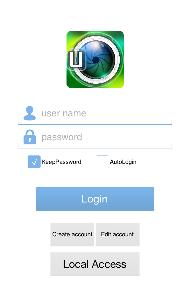Click the blue Login button
The height and width of the screenshot is (285, 190).
[x=95, y=199]
